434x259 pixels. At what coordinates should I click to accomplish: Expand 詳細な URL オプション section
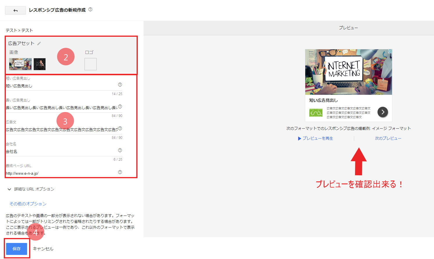point(31,189)
